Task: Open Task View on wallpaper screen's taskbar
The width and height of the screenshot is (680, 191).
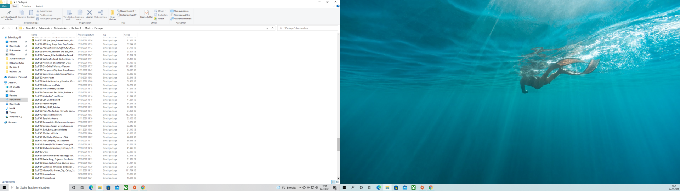Action: point(370,187)
